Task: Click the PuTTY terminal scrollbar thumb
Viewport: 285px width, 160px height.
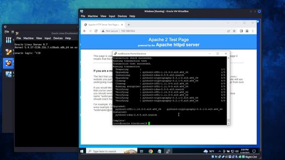Action: click(228, 120)
